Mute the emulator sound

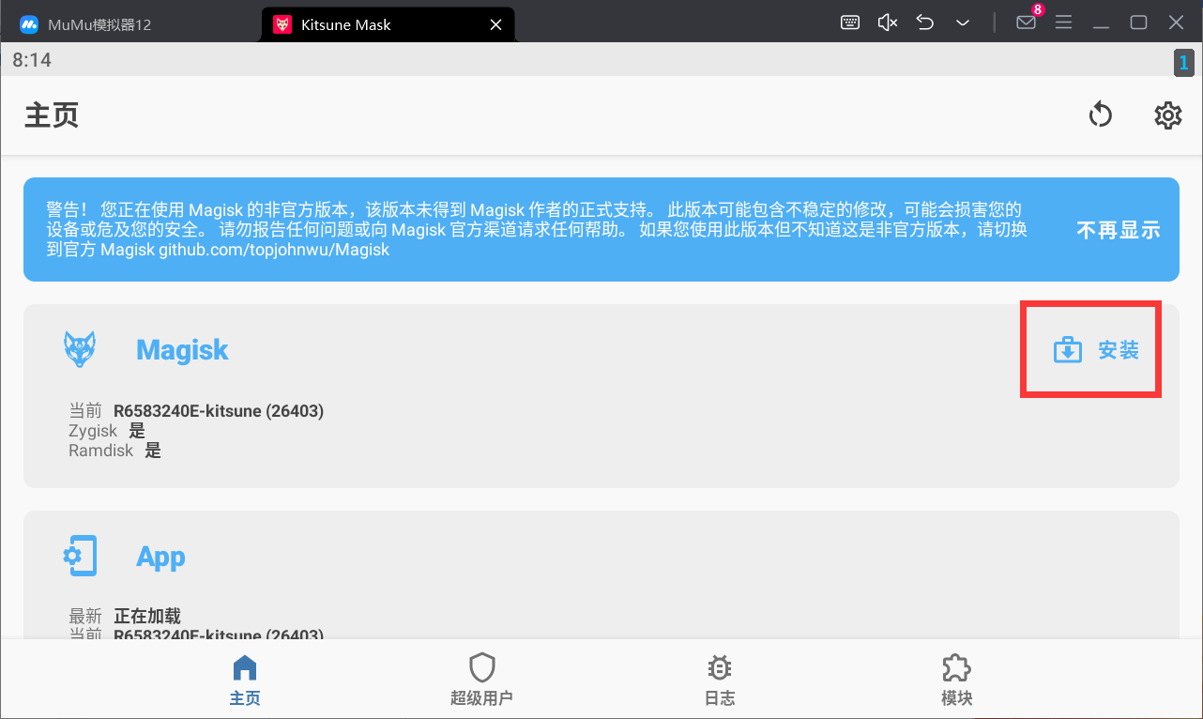888,23
